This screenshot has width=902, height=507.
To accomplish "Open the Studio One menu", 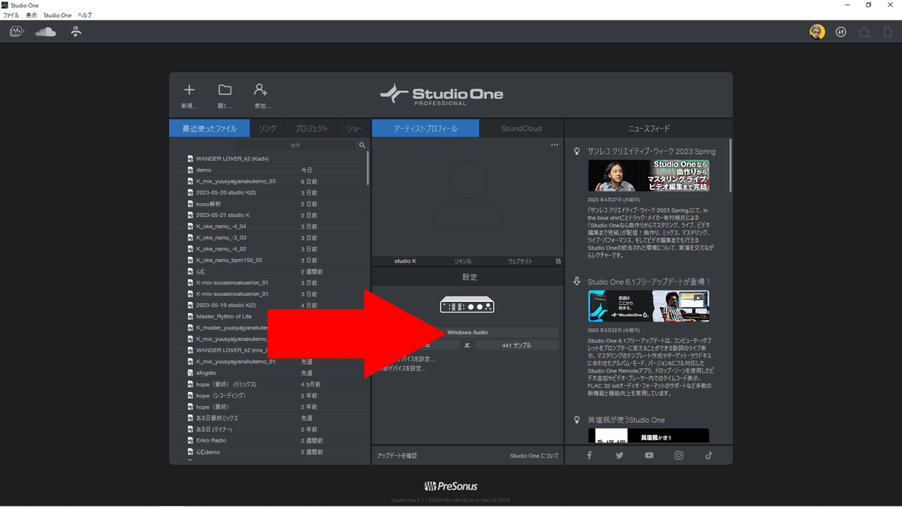I will click(x=56, y=15).
